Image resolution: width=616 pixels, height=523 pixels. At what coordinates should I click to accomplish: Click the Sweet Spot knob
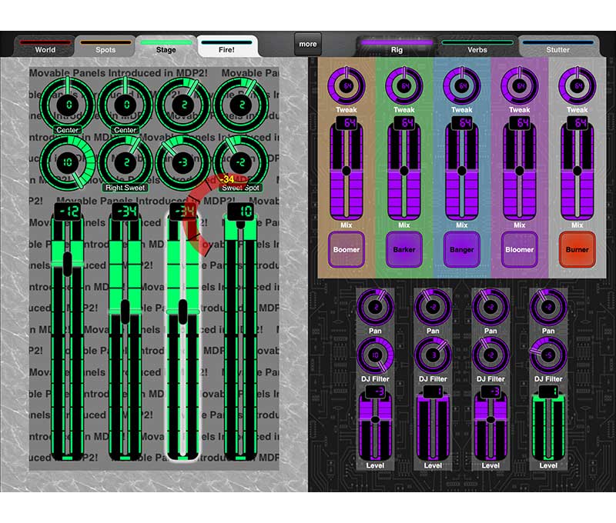point(241,162)
